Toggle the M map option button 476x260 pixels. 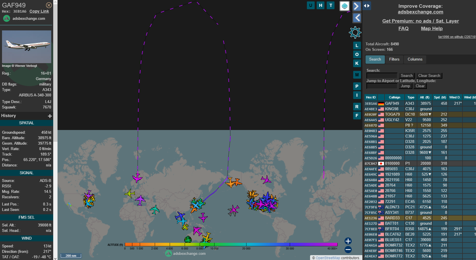[x=357, y=75]
